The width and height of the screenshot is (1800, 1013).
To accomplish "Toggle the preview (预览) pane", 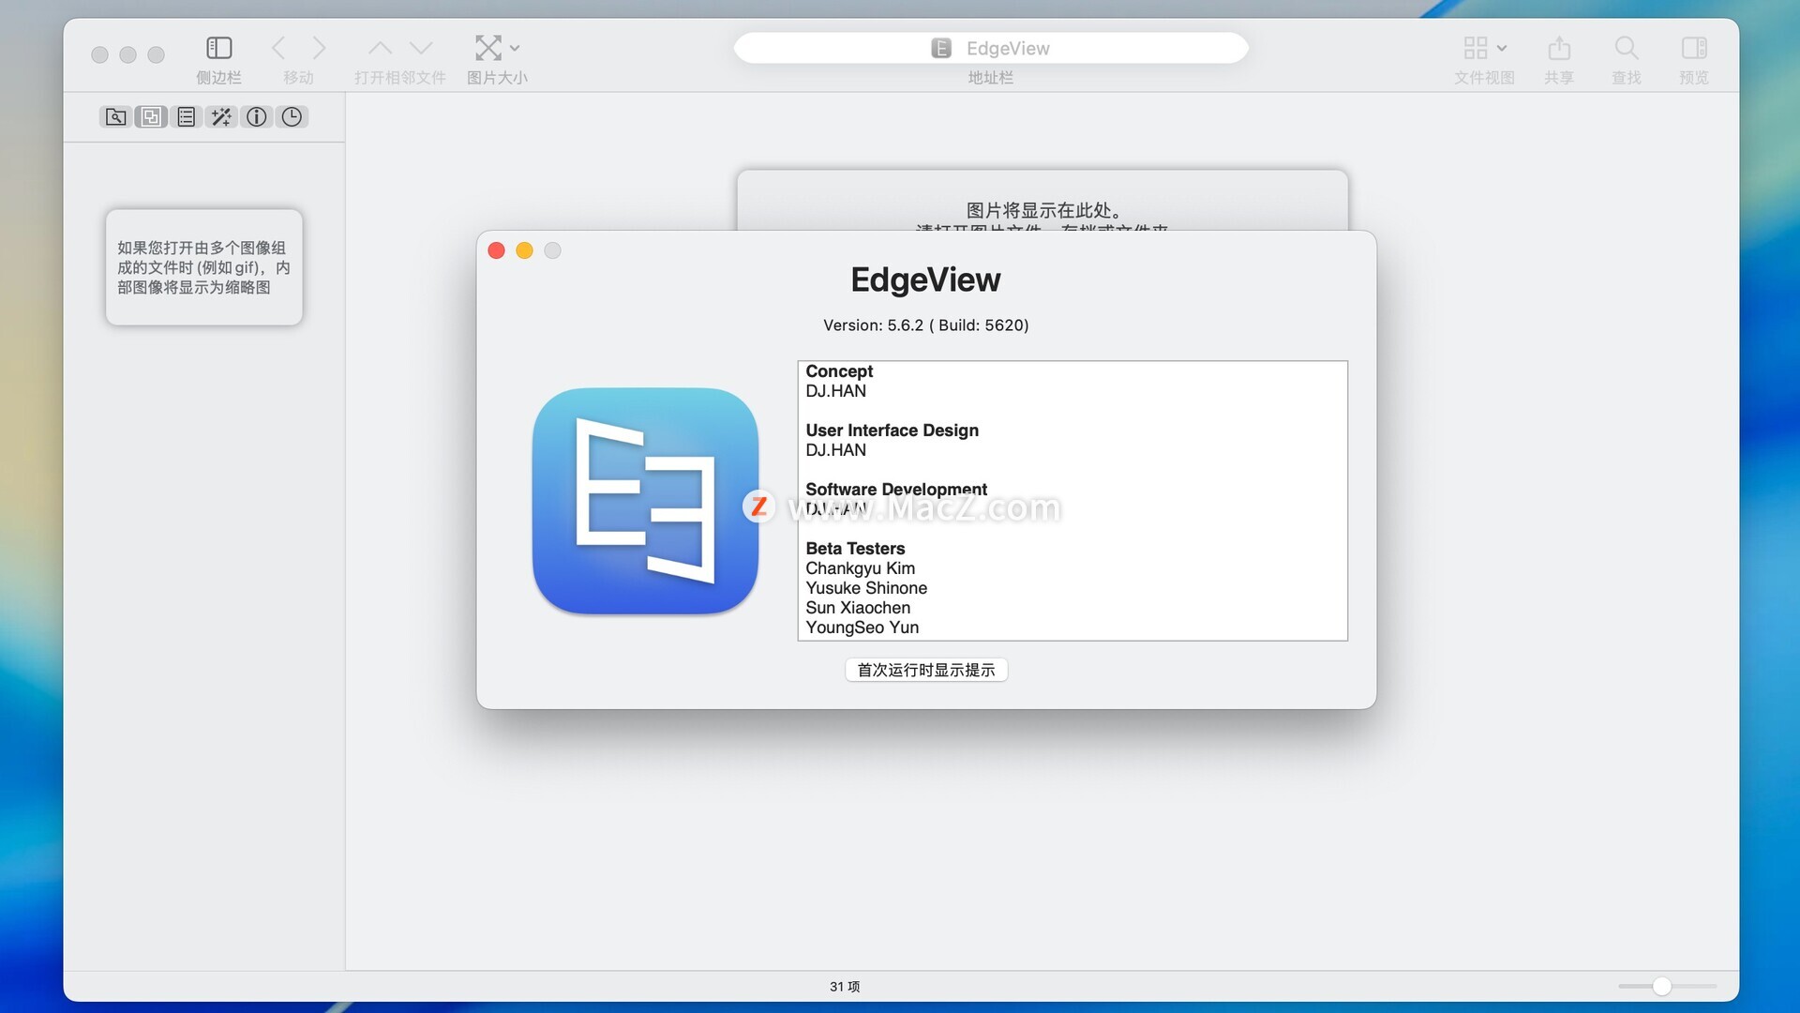I will pyautogui.click(x=1694, y=48).
